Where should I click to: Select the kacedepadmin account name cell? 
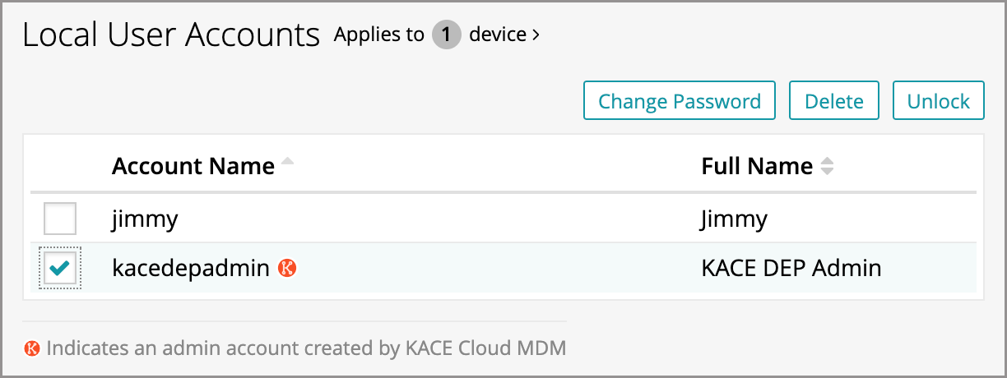(x=191, y=268)
